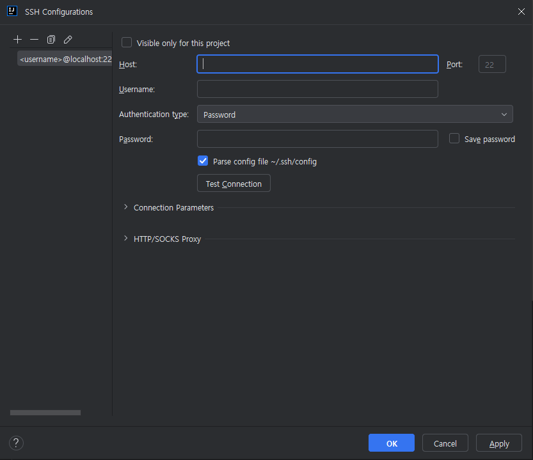Image resolution: width=533 pixels, height=460 pixels.
Task: Click the Port field showing 22
Action: tap(492, 64)
